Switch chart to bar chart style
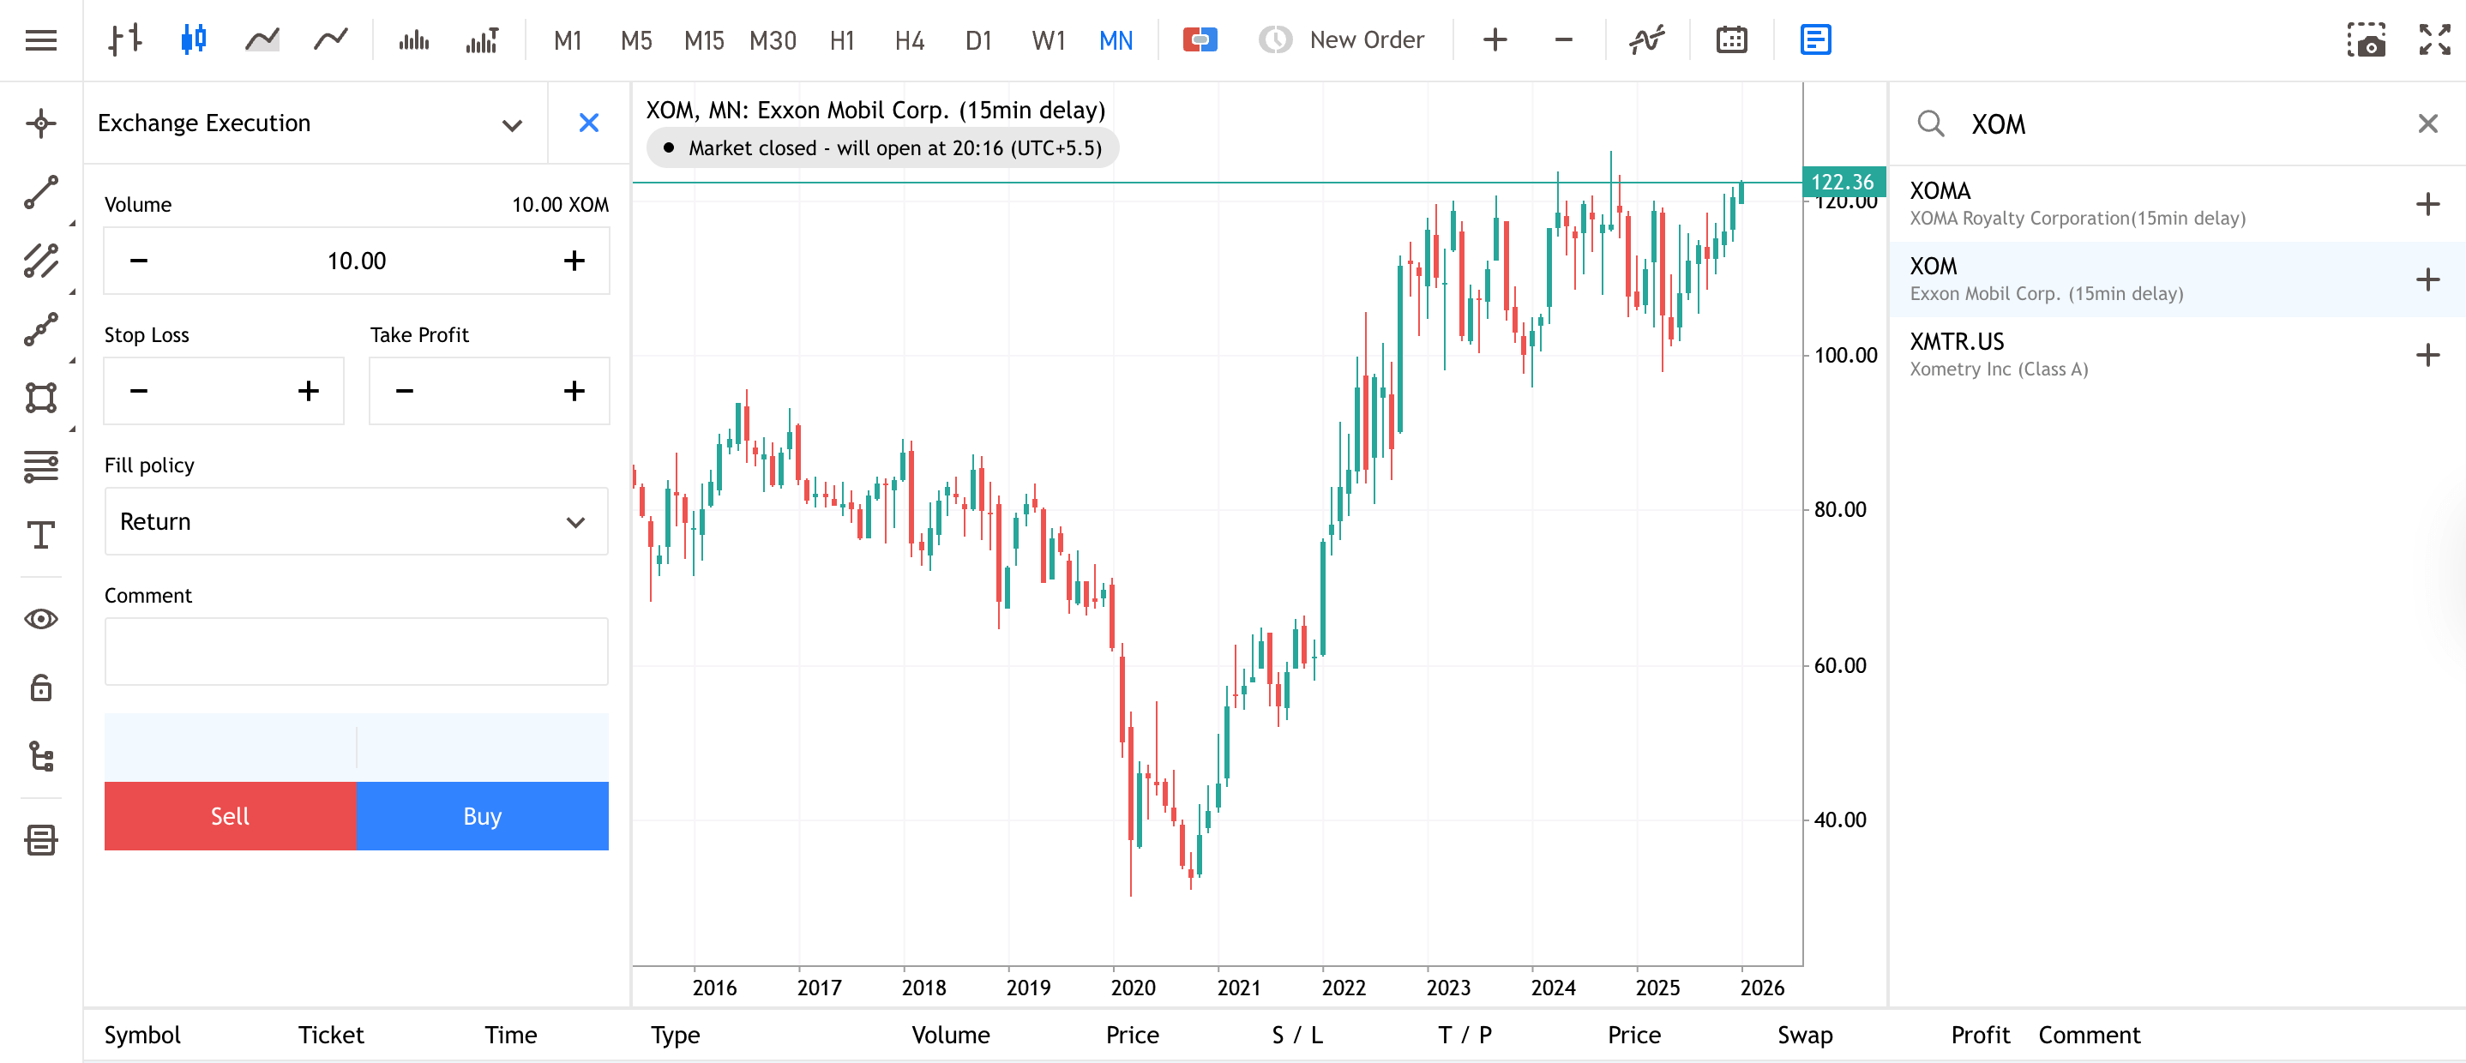2466x1063 pixels. click(124, 39)
